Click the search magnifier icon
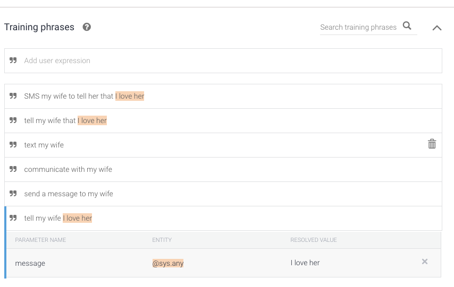This screenshot has height=287, width=454. pyautogui.click(x=407, y=26)
